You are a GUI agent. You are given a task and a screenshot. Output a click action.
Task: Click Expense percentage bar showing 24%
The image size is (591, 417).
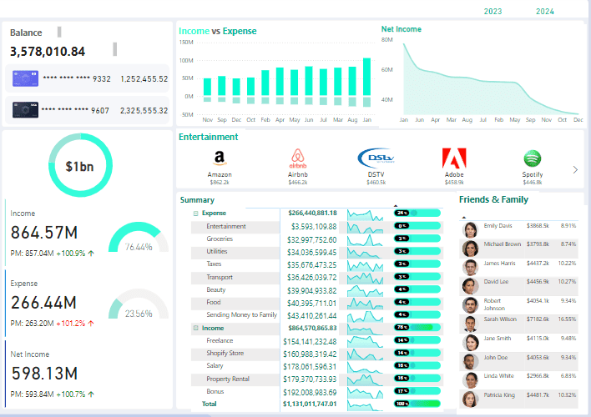coord(417,213)
